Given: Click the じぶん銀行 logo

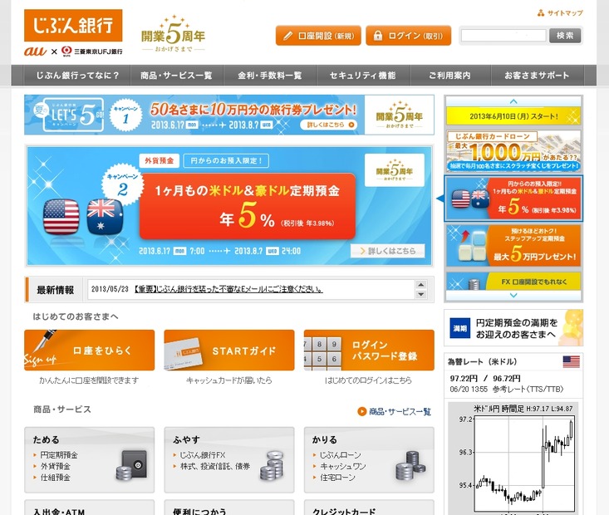Looking at the screenshot, I should point(73,26).
